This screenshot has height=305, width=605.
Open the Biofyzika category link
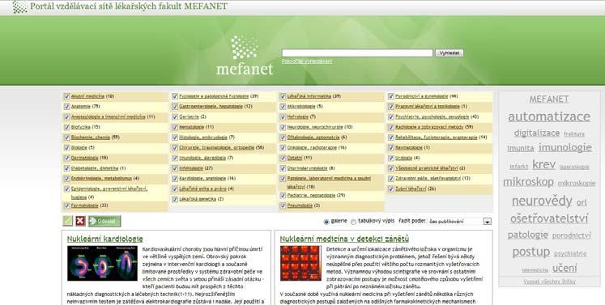tap(80, 127)
